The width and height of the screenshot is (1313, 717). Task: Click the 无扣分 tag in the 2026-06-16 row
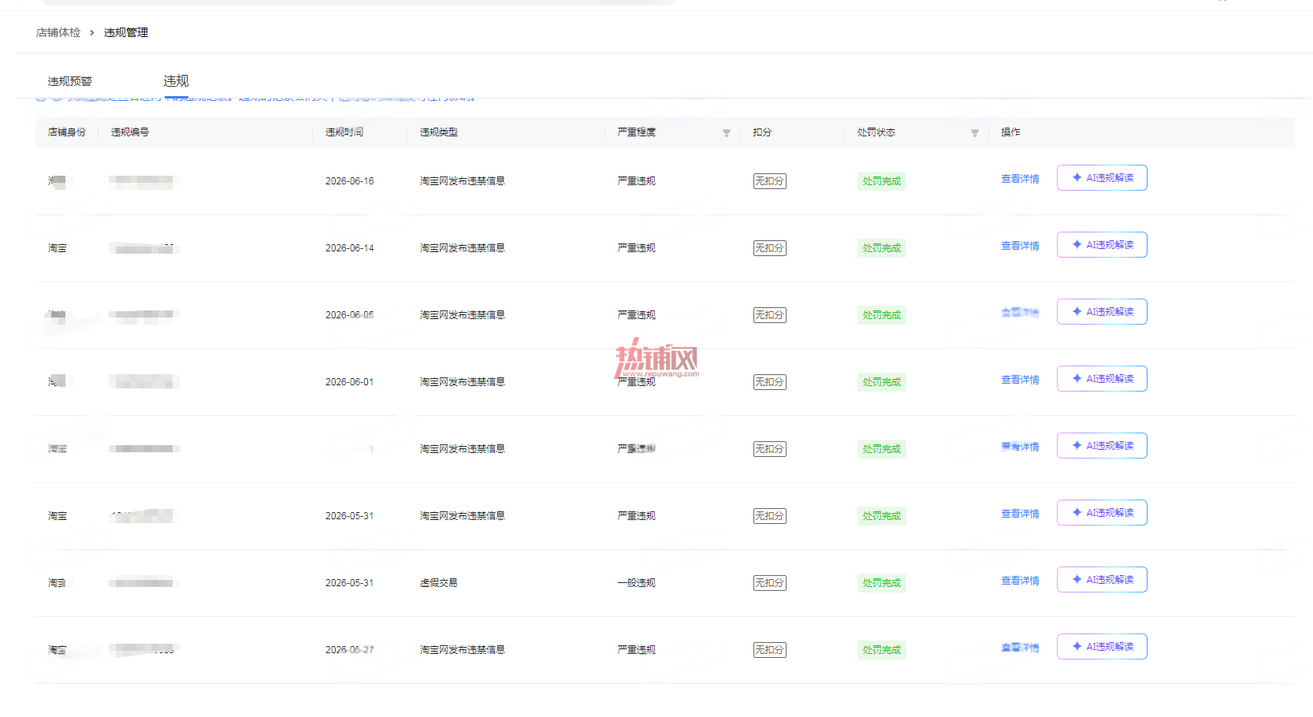point(770,181)
